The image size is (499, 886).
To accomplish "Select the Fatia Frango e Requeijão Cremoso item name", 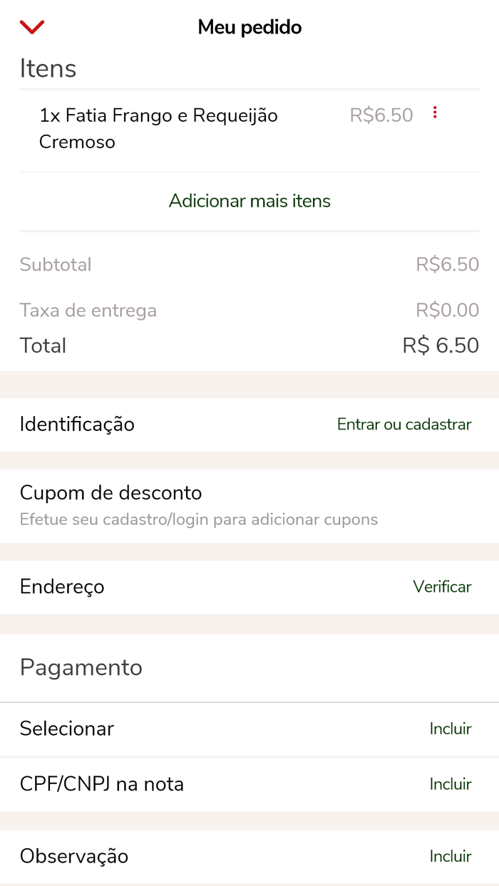I will 158,128.
